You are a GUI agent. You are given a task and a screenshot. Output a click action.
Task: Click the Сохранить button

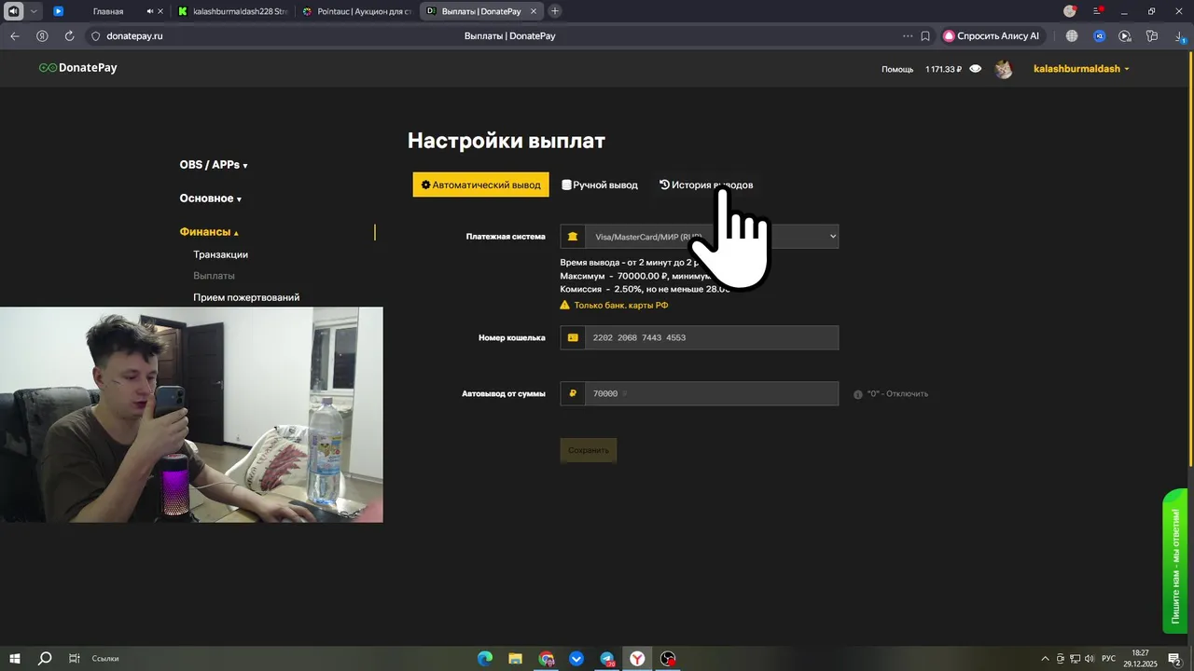(x=588, y=450)
